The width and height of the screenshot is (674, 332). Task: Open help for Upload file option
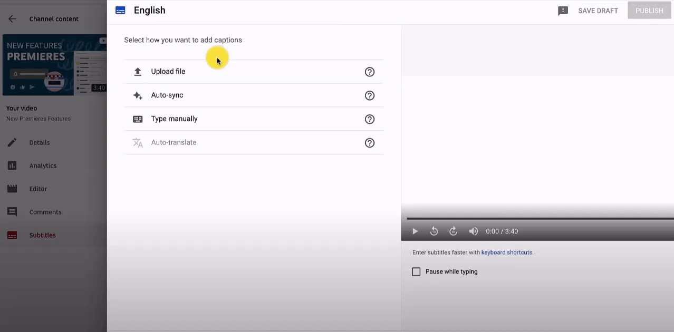click(x=370, y=72)
